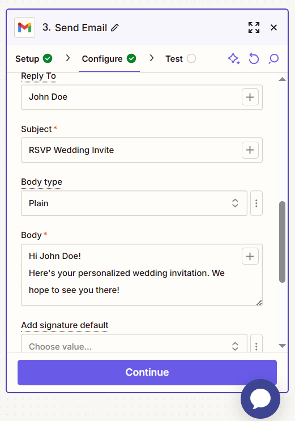
Task: Insert data plus in Reply To field
Action: point(250,97)
